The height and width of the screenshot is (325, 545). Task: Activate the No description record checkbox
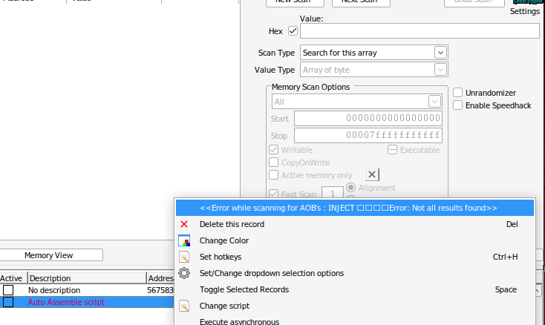(x=8, y=290)
